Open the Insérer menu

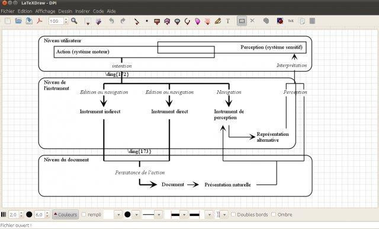82,11
